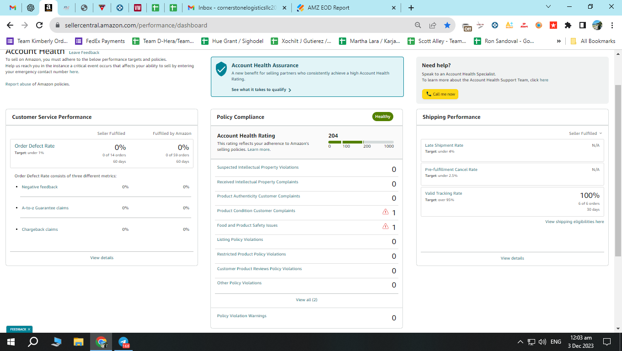The height and width of the screenshot is (351, 622).
Task: Open the Negative feedback metric
Action: [40, 187]
